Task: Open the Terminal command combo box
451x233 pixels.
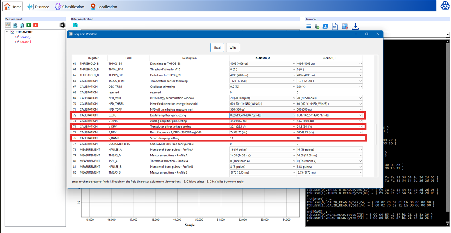Action: point(448,35)
